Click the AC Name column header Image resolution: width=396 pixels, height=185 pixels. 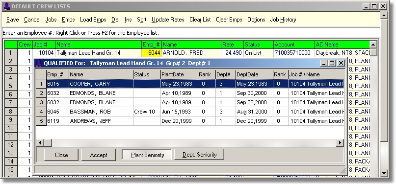coord(342,45)
